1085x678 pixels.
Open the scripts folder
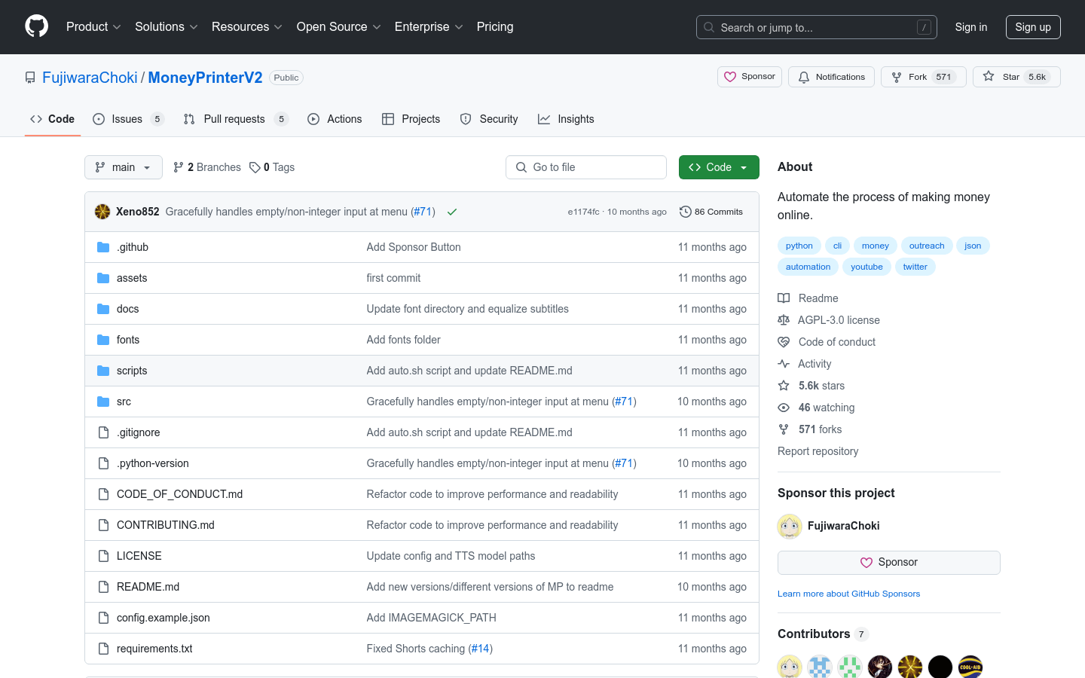point(132,371)
